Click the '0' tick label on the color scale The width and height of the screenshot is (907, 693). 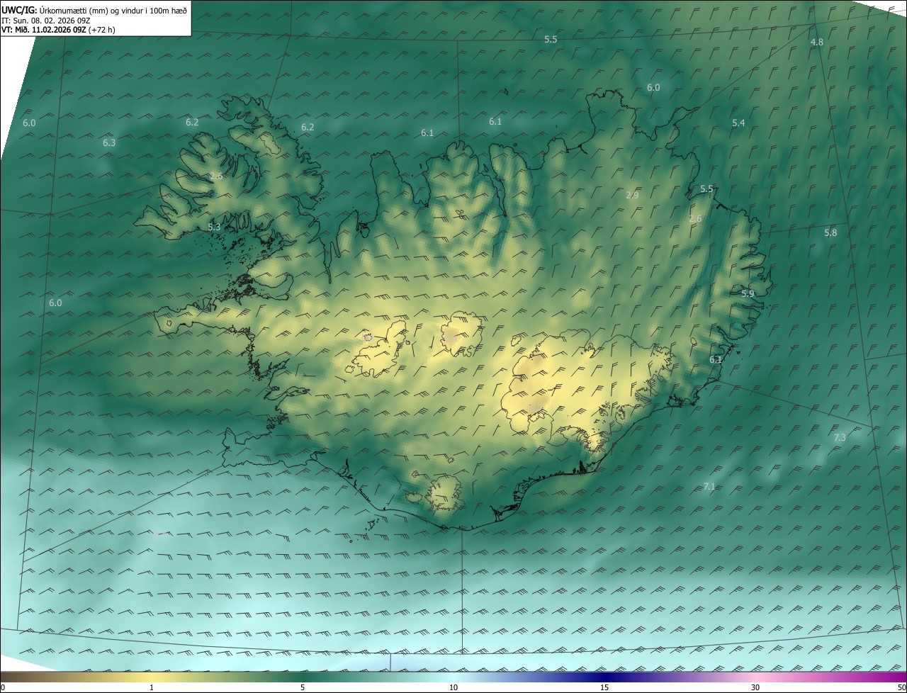tap(3, 687)
